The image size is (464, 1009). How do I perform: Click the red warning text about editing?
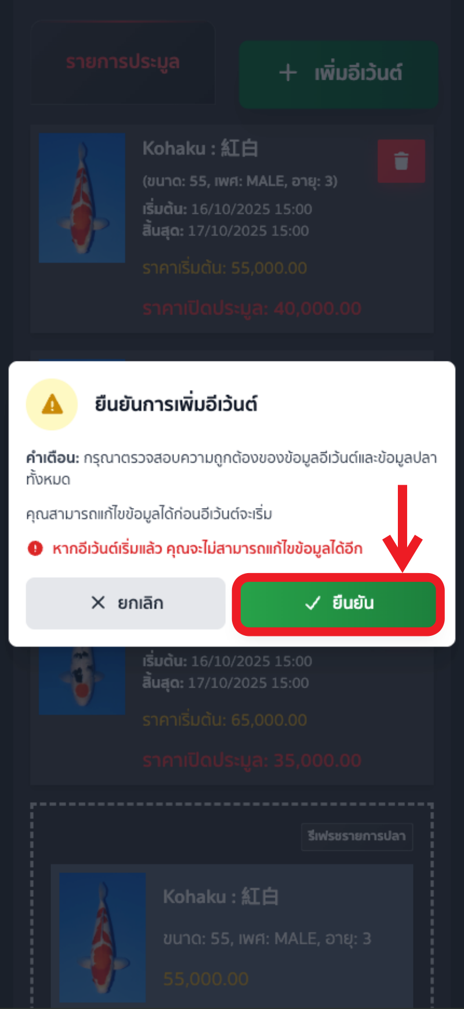coord(207,549)
